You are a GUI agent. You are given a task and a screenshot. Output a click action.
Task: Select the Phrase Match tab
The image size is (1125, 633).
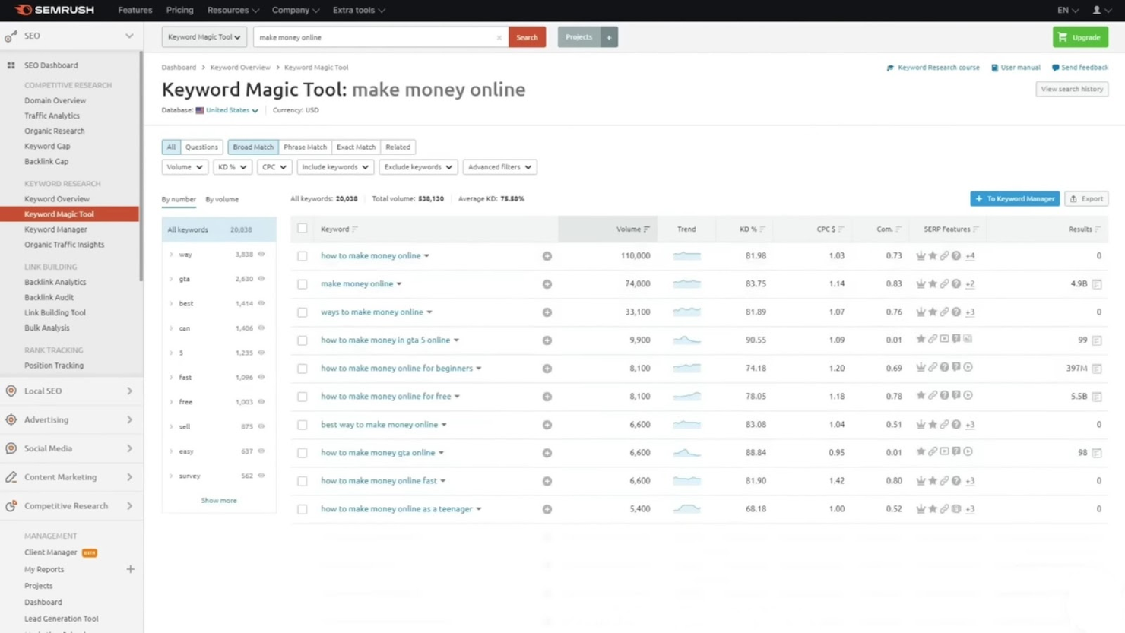point(305,147)
